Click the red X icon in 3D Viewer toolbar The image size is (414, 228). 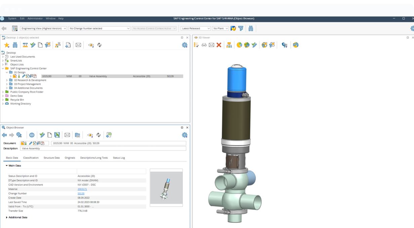219,45
